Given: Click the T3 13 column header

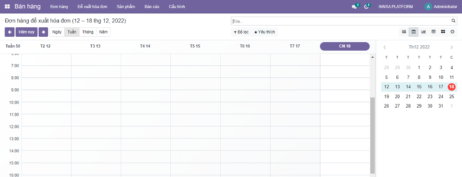Looking at the screenshot, I should (x=95, y=47).
